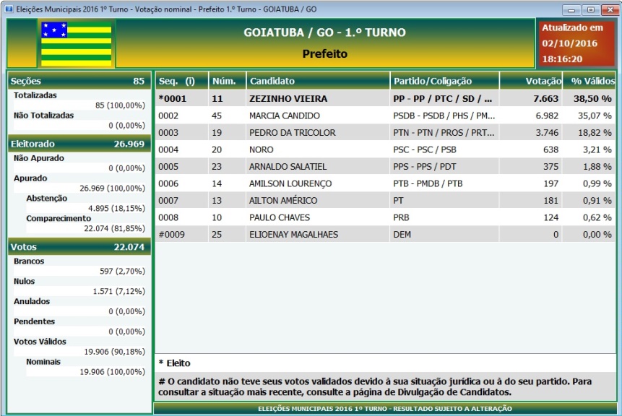
Task: Click the Atualizado em timestamp box
Action: (575, 43)
